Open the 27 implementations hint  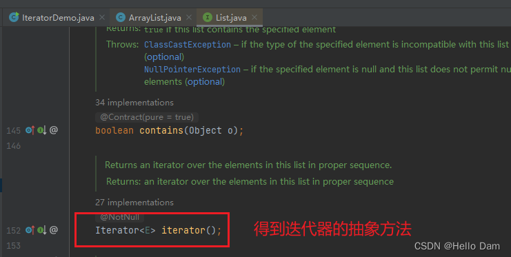point(134,203)
